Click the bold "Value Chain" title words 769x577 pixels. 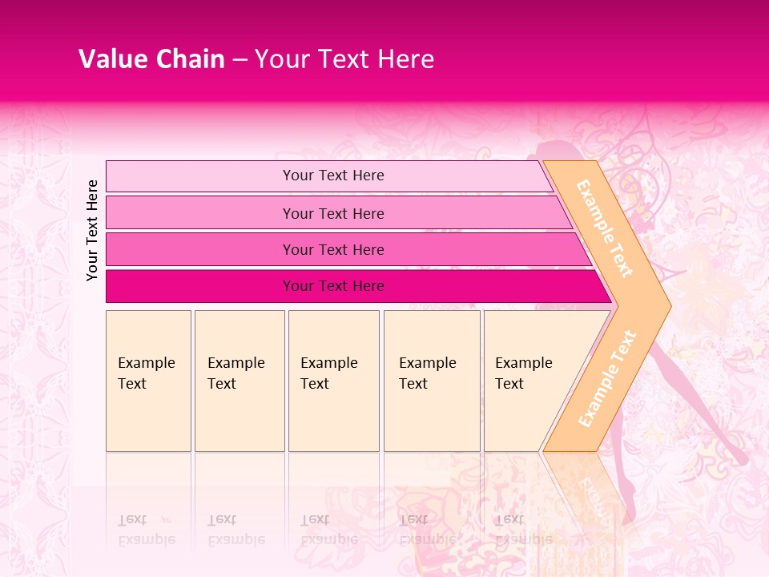tap(151, 59)
